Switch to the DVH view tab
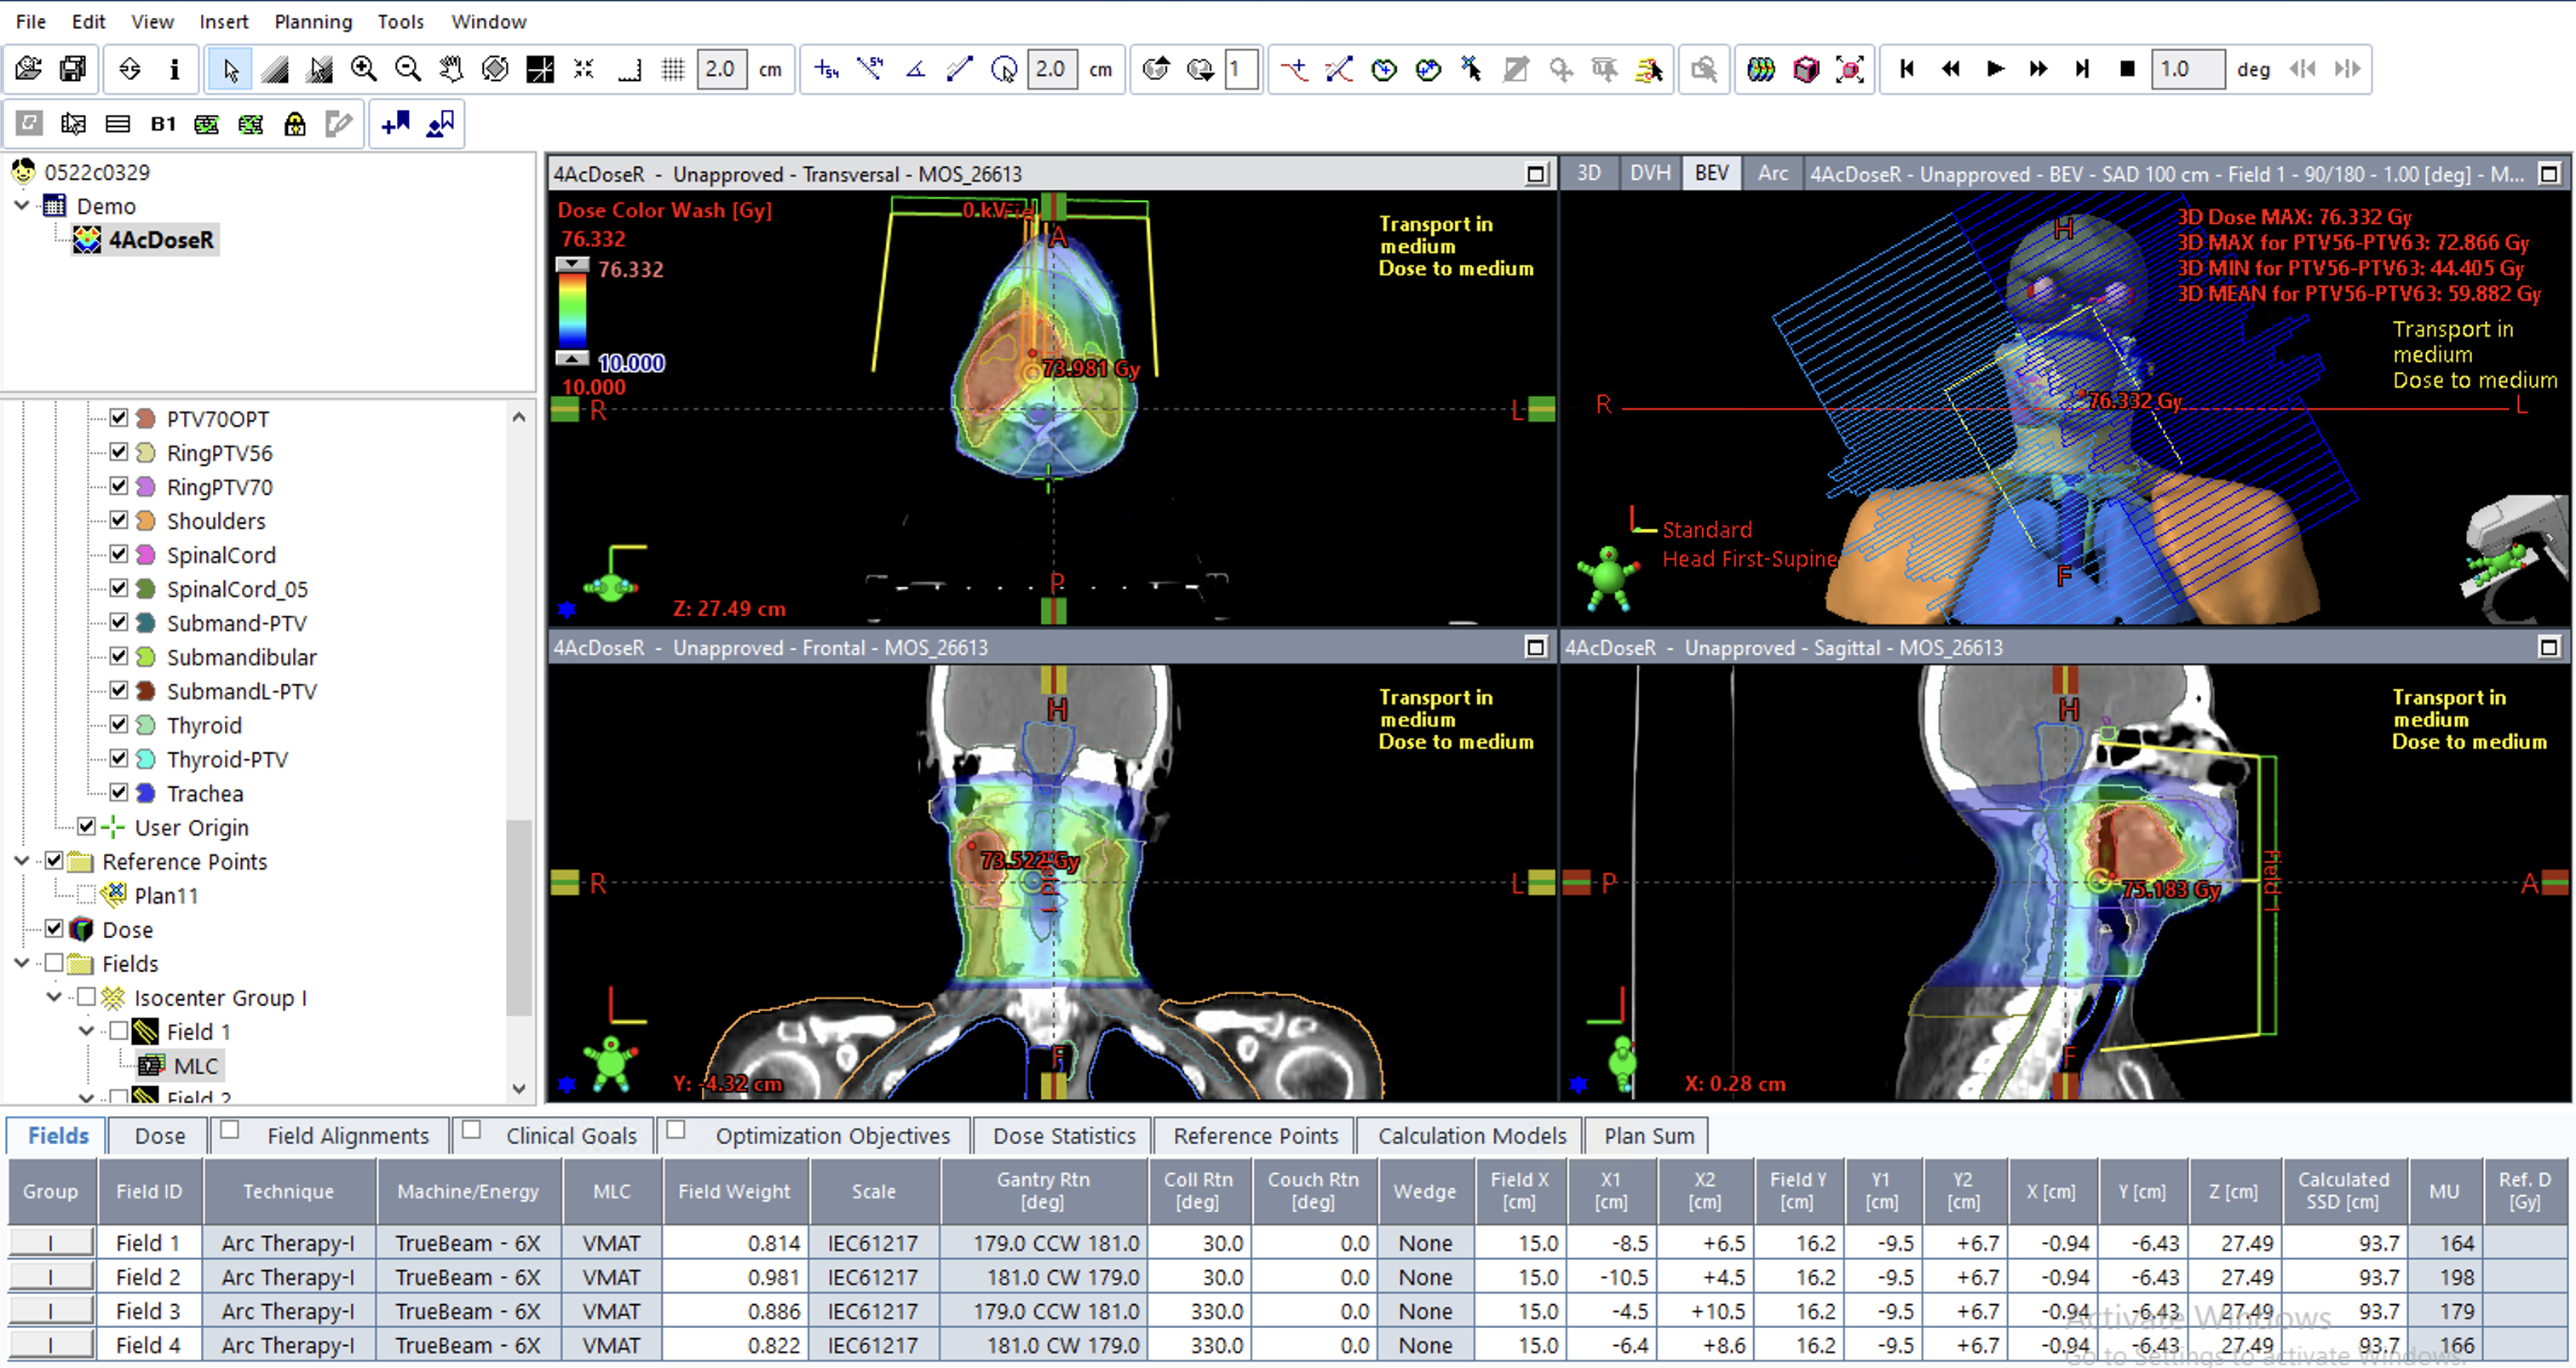Viewport: 2576px width, 1368px height. [1649, 172]
